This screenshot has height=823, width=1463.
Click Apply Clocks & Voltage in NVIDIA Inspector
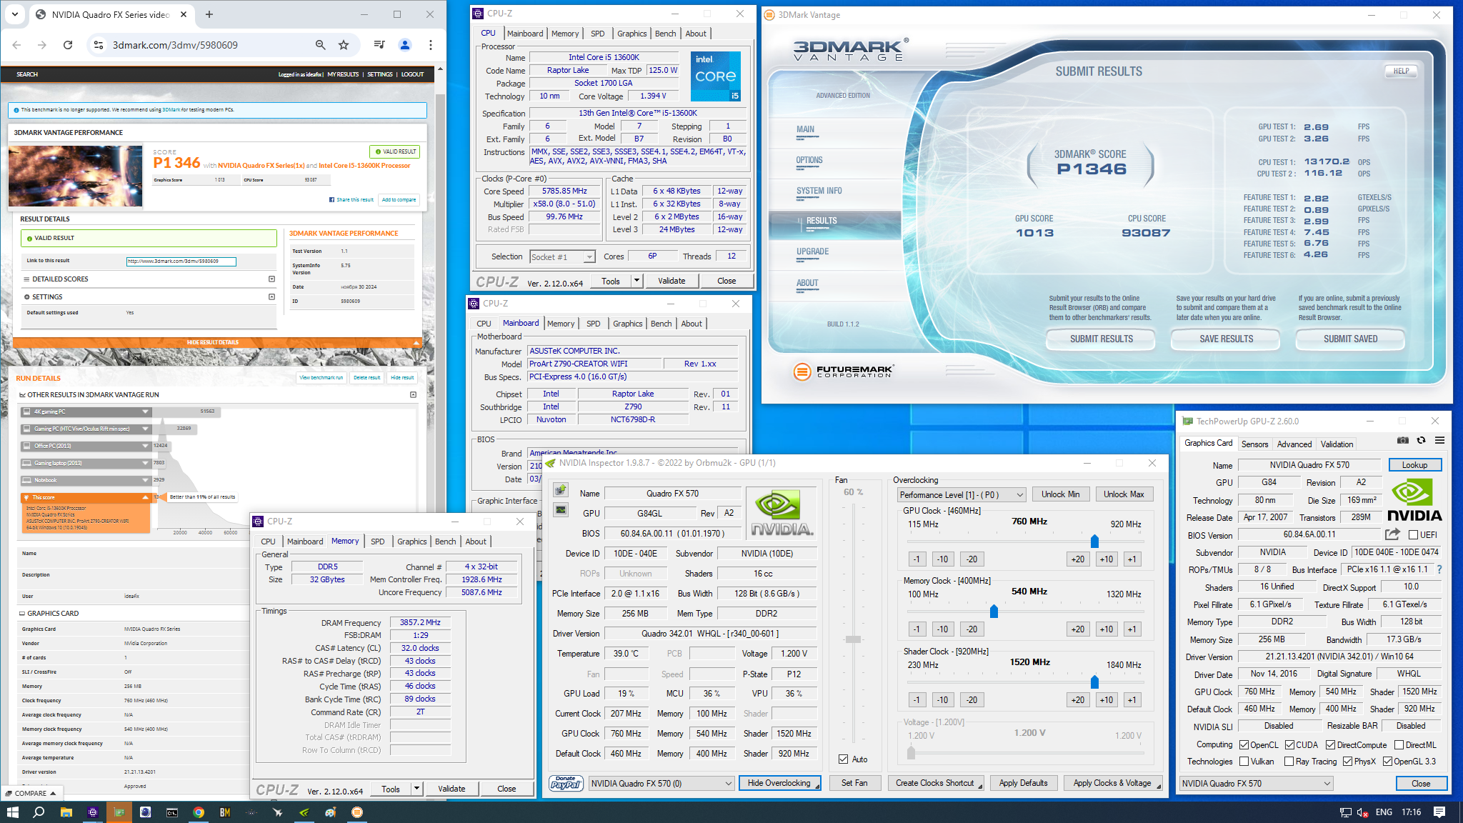pyautogui.click(x=1112, y=783)
